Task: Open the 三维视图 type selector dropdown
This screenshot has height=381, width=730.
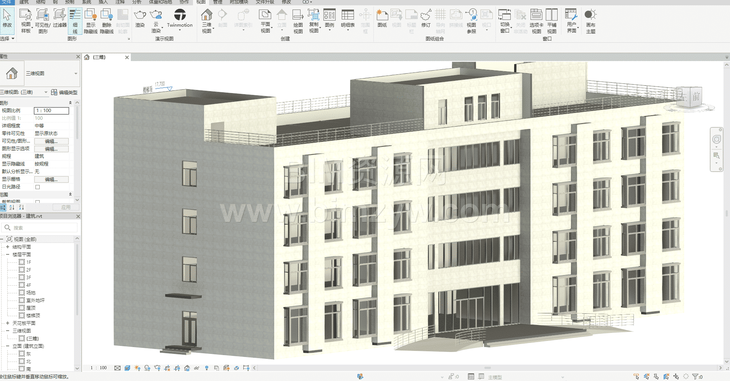Action: coord(76,74)
